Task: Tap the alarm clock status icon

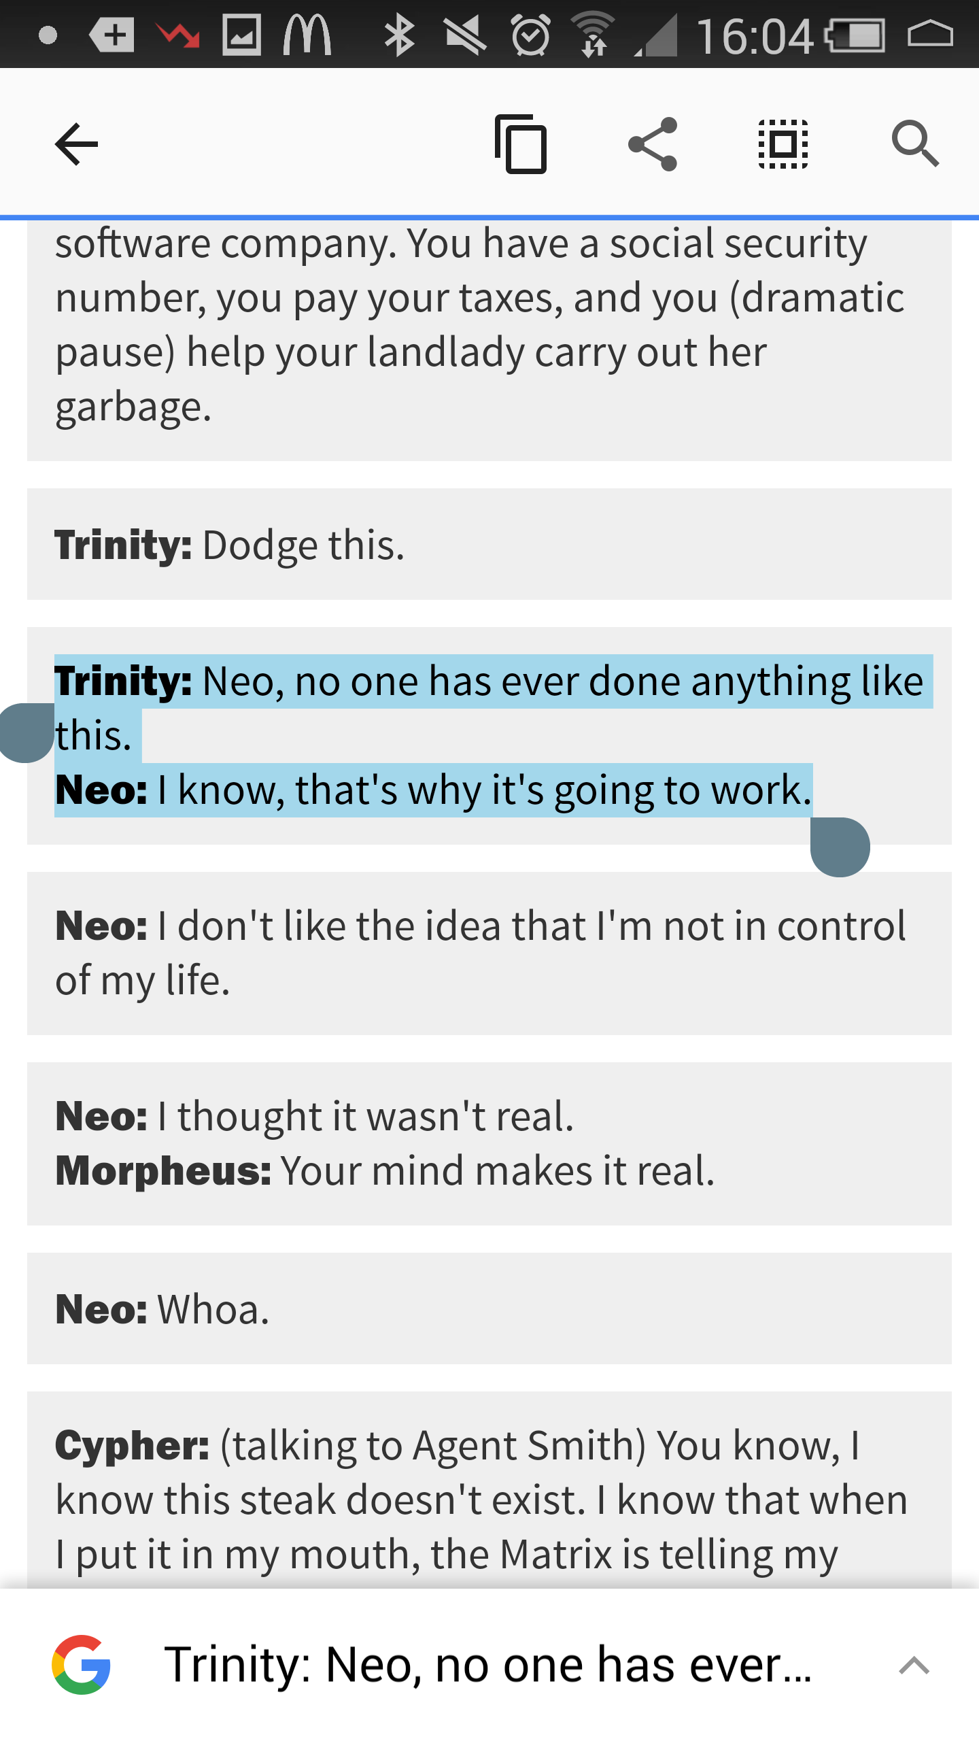Action: pyautogui.click(x=530, y=35)
